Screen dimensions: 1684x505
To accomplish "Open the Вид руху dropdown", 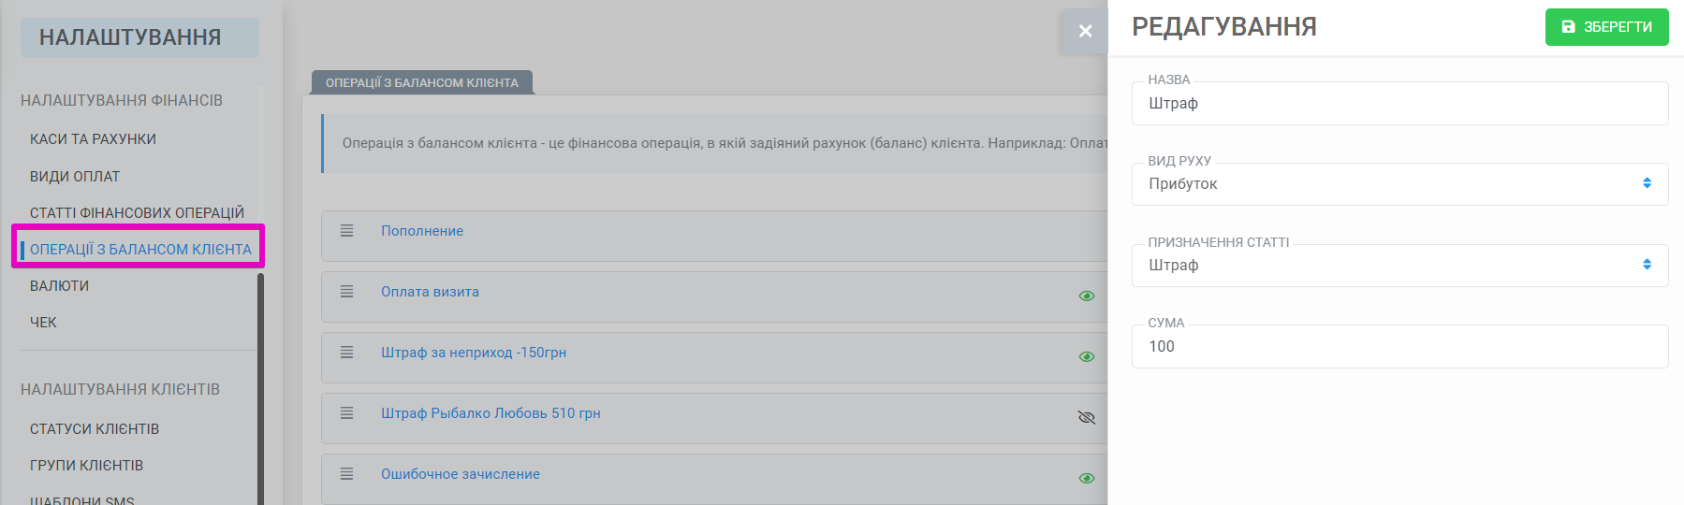I will tap(1399, 184).
